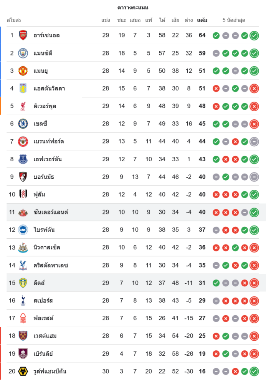The width and height of the screenshot is (266, 385).
Task: Click the Manchester United club crest
Action: click(x=23, y=71)
